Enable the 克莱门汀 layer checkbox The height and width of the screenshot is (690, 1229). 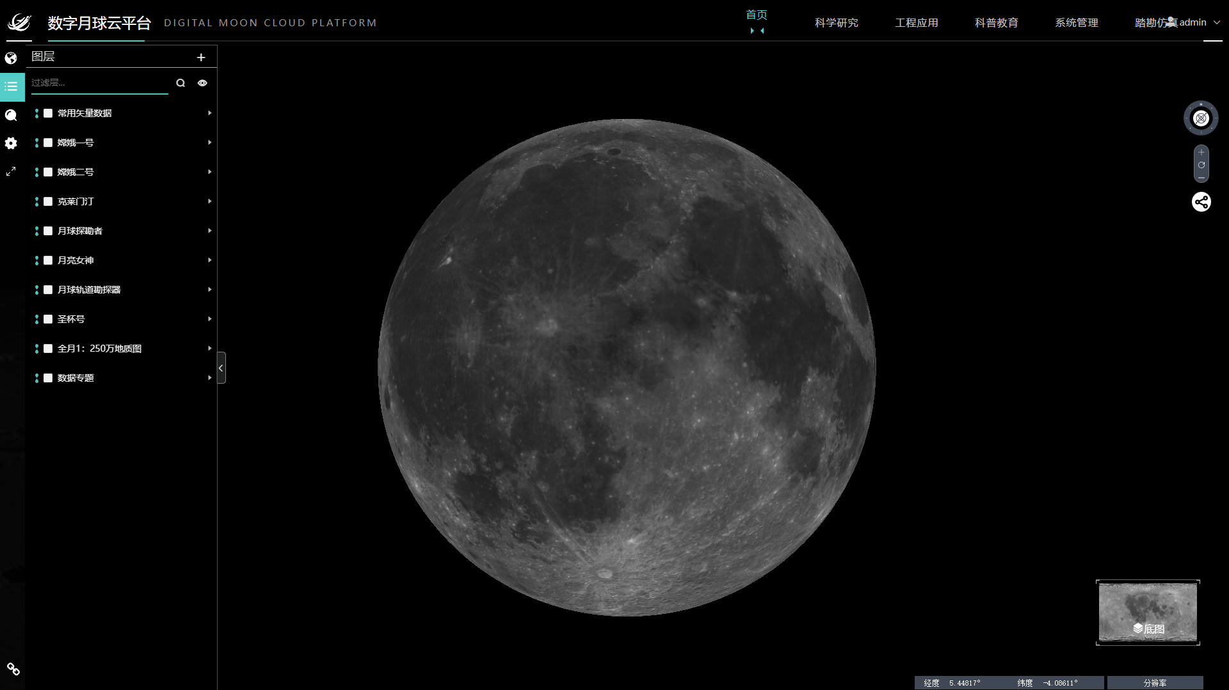[x=48, y=201]
